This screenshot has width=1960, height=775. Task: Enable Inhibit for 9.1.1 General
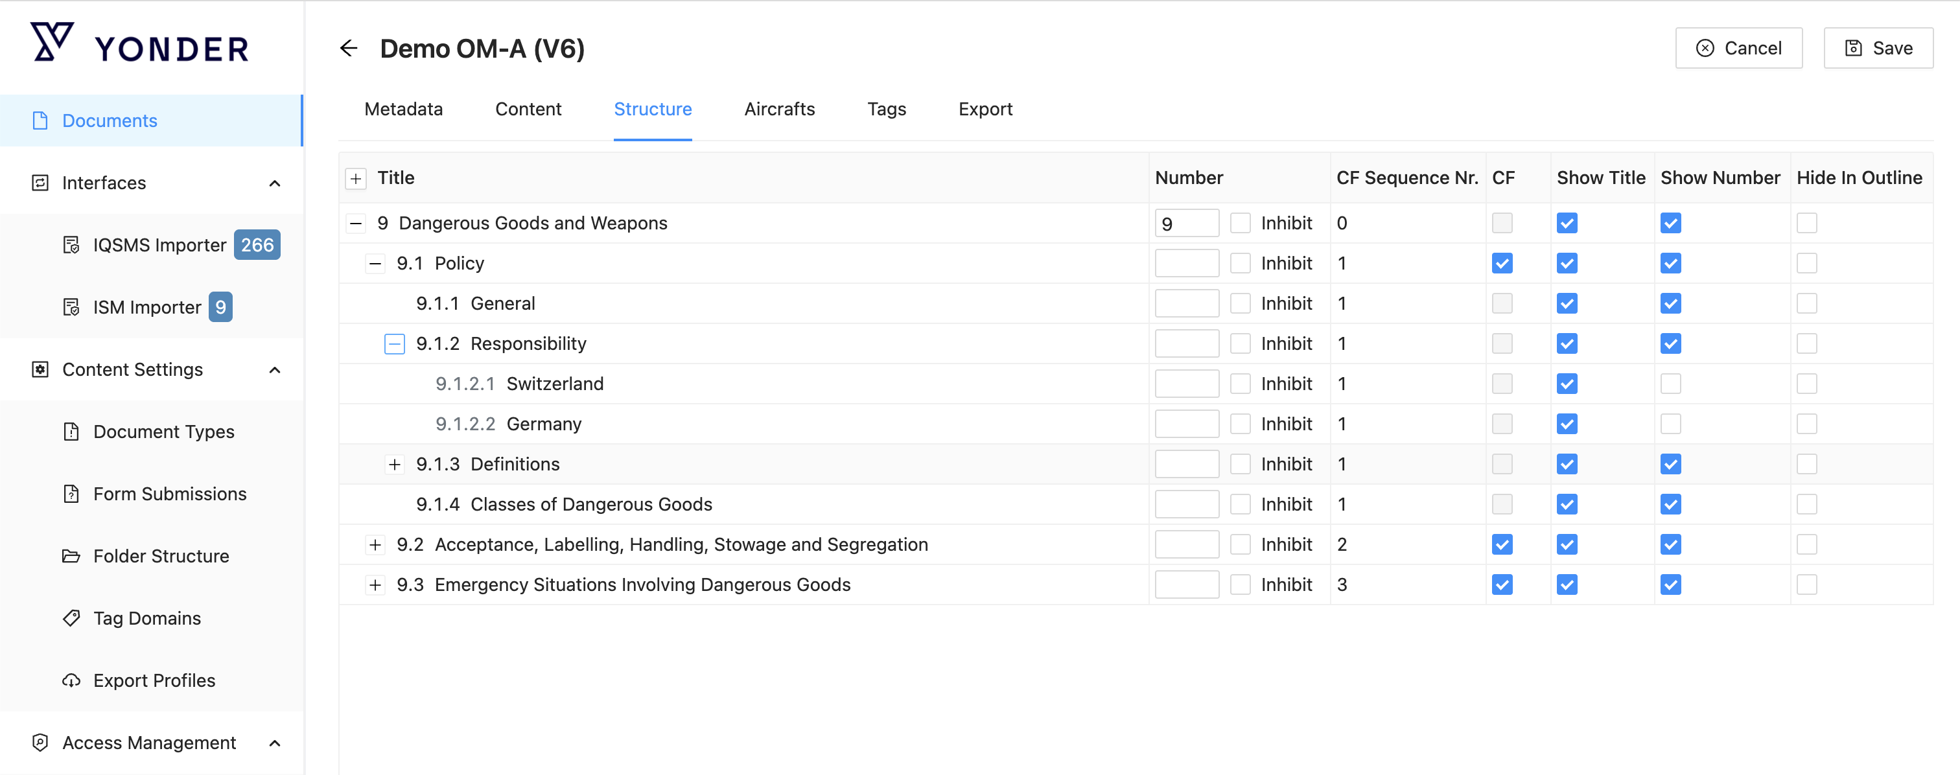coord(1240,303)
